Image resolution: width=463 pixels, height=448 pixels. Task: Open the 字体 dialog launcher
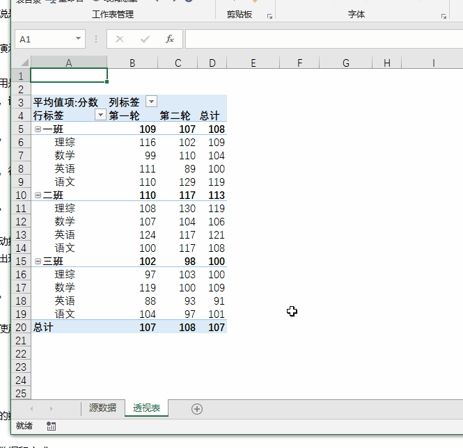click(444, 15)
